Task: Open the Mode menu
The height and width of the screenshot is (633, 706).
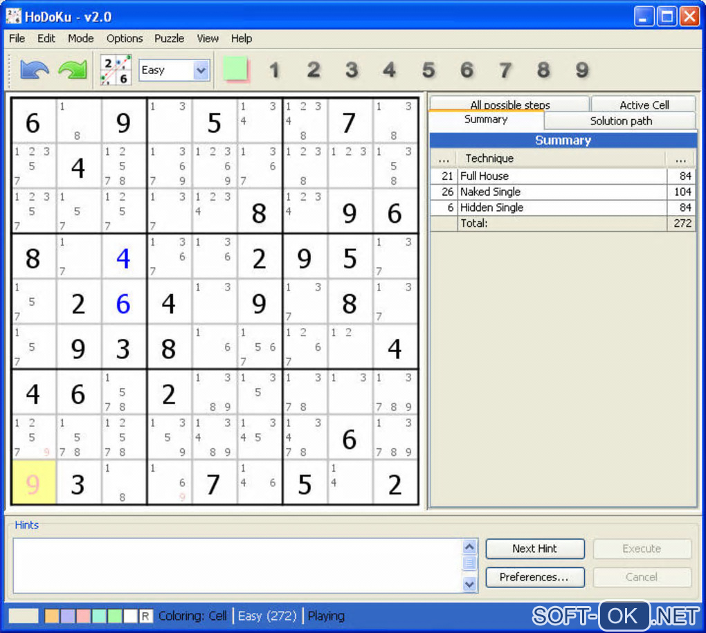Action: (x=80, y=39)
